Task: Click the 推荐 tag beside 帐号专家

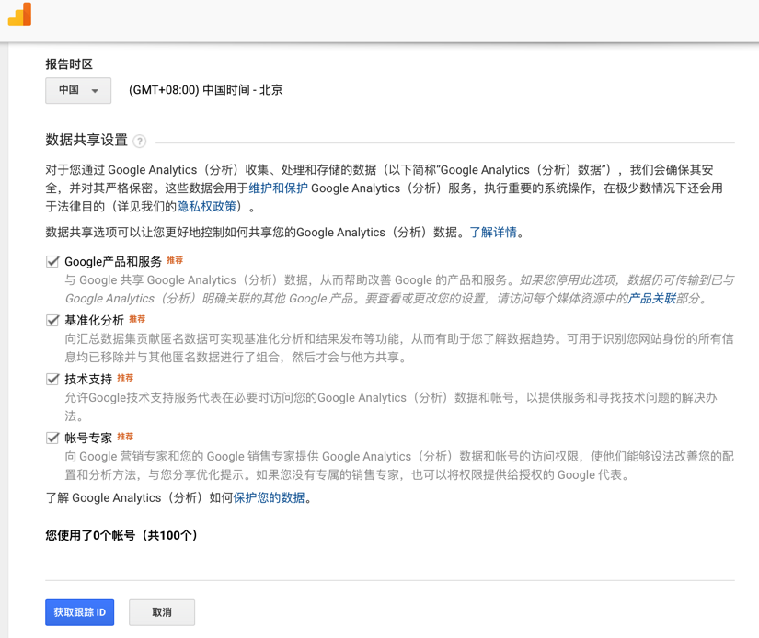Action: coord(125,437)
